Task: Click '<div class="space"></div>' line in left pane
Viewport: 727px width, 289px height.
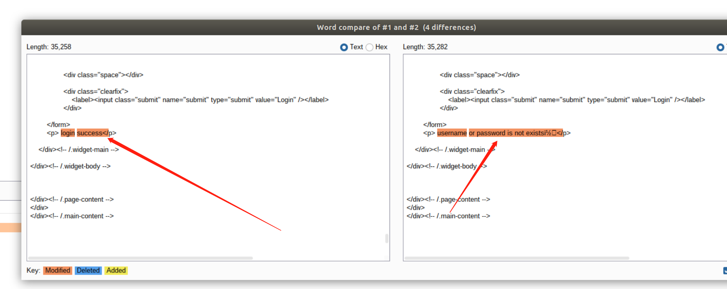Action: tap(103, 75)
